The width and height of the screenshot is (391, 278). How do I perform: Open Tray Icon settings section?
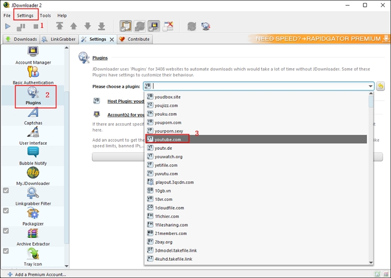point(33,257)
